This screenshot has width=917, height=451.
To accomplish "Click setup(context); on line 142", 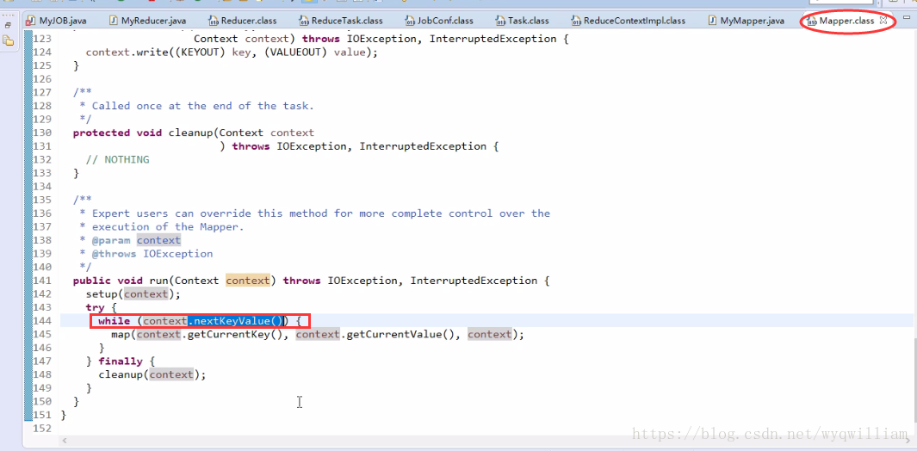I will coord(133,293).
